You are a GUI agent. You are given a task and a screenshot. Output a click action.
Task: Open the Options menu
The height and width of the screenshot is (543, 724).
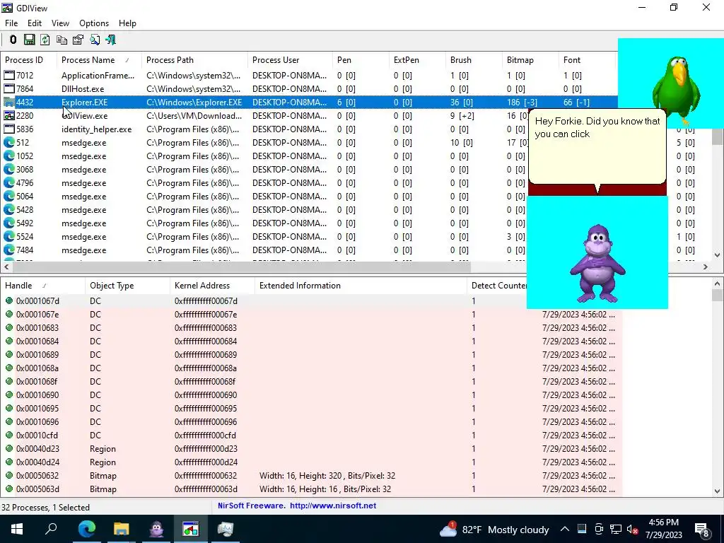pos(94,23)
